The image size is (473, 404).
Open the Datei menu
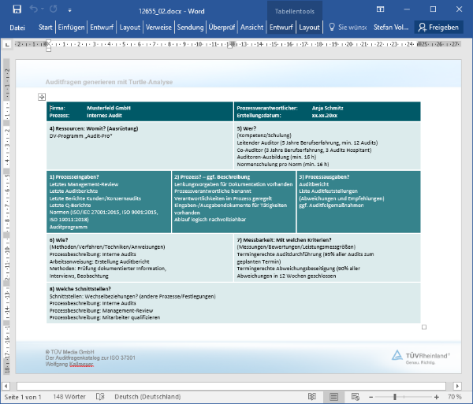tap(17, 27)
